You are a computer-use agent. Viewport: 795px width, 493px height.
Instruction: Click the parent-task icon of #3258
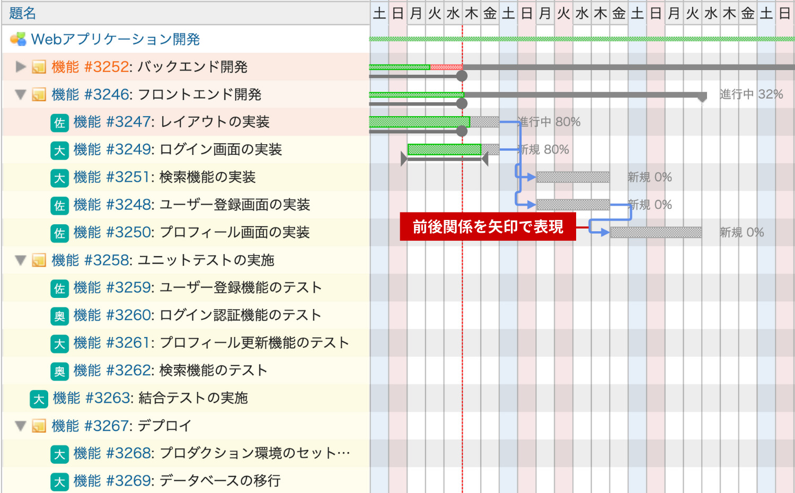(39, 260)
